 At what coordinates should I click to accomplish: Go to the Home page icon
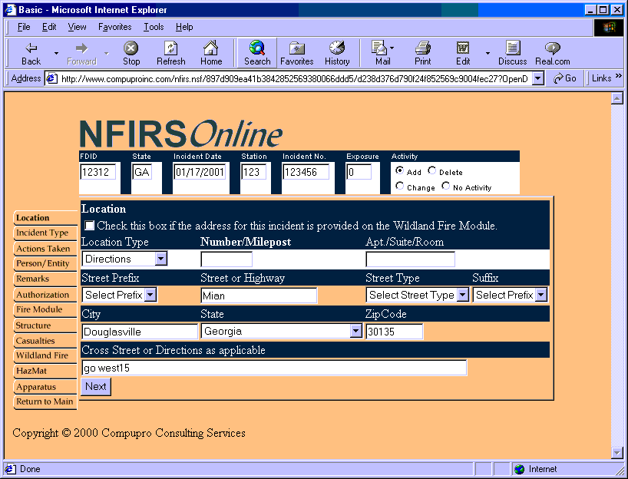[210, 48]
